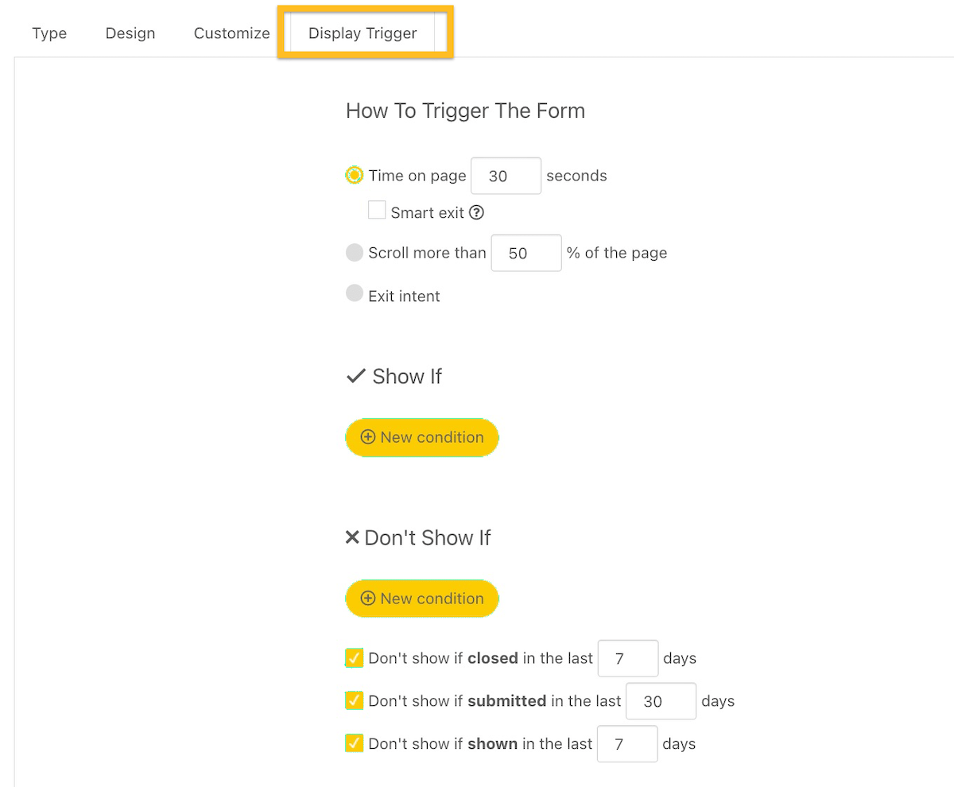Uncheck Don't show if closed option

coord(354,658)
